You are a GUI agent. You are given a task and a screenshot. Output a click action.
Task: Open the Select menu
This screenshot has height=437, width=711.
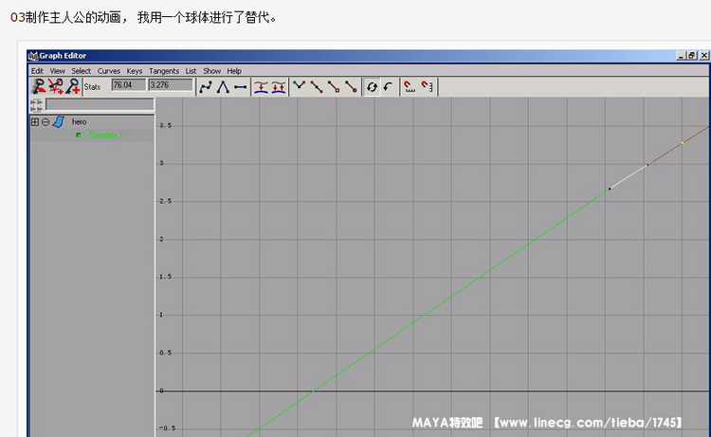[82, 71]
